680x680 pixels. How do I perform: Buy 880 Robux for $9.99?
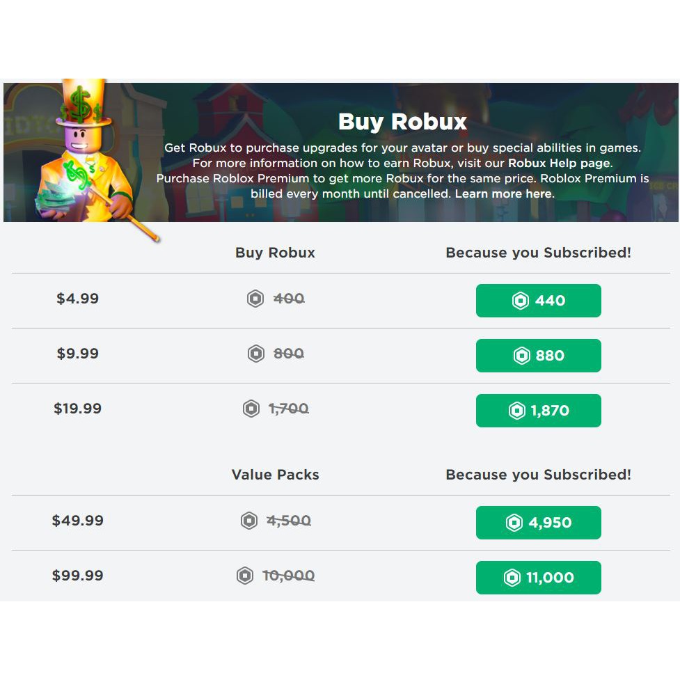tap(538, 356)
